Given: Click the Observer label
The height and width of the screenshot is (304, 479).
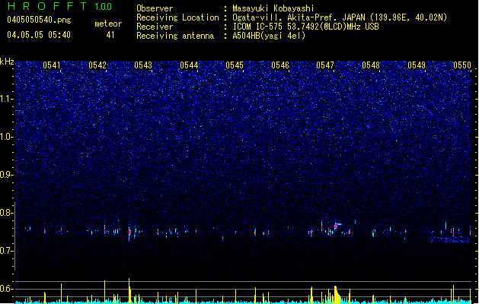Looking at the screenshot, I should tap(155, 8).
